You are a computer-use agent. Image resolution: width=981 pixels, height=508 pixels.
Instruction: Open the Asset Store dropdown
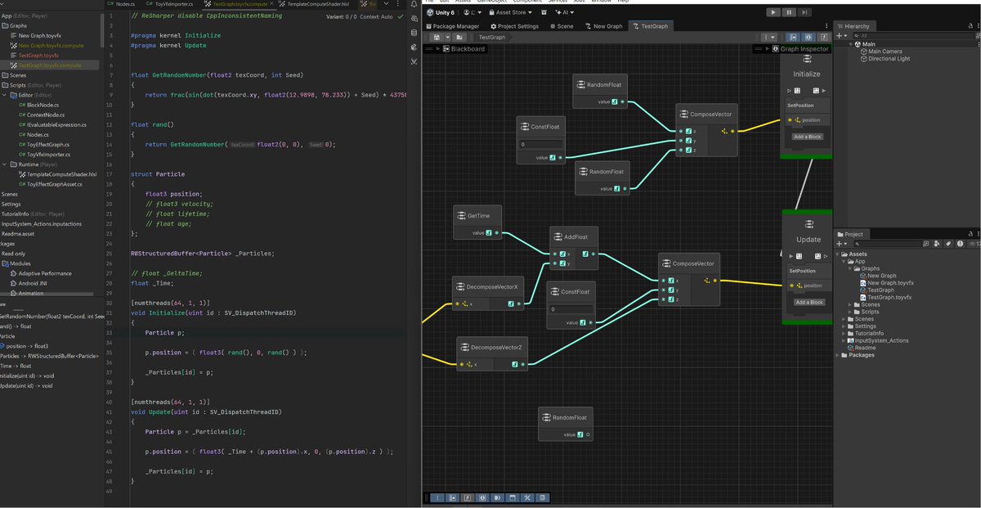pyautogui.click(x=512, y=12)
